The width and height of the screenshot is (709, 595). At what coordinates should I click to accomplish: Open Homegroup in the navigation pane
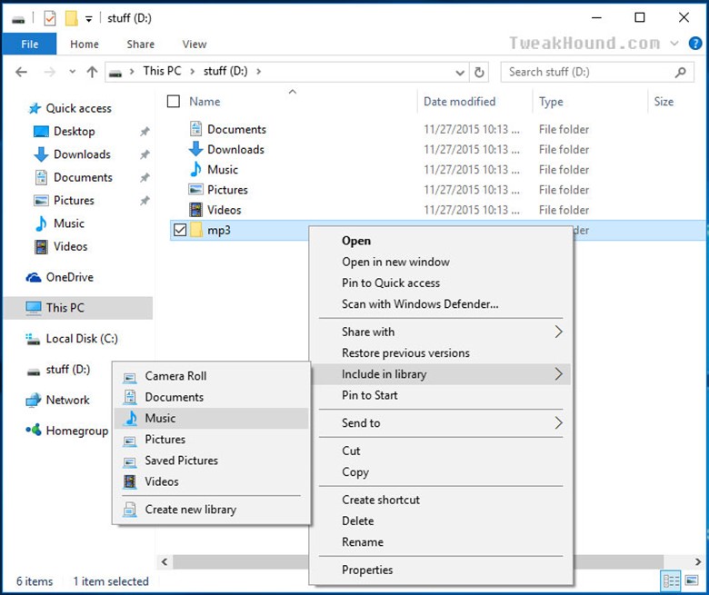pos(77,431)
